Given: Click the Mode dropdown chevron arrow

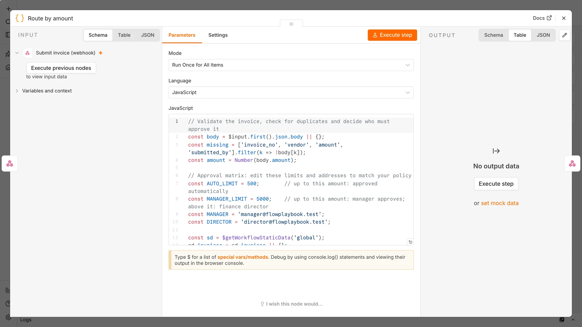Looking at the screenshot, I should (x=407, y=65).
